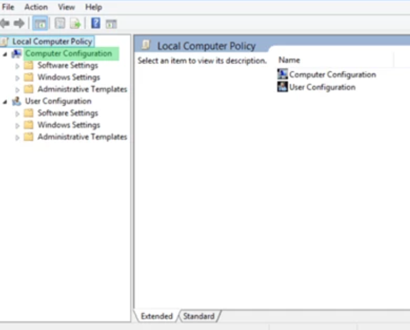Open the Action menu
The image size is (410, 330).
[x=36, y=7]
